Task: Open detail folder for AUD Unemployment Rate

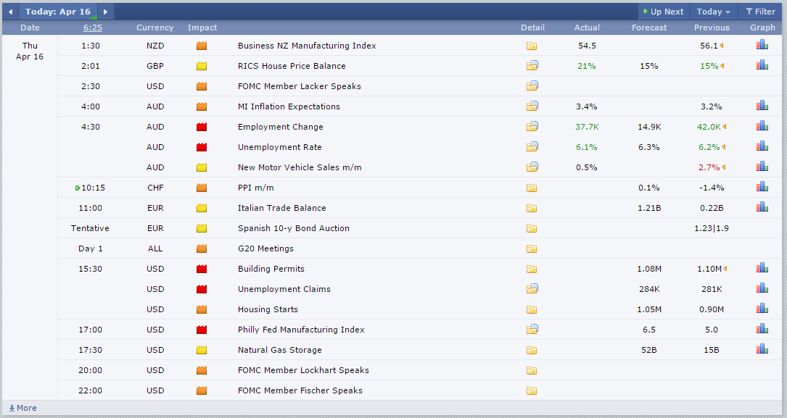Action: pos(532,147)
